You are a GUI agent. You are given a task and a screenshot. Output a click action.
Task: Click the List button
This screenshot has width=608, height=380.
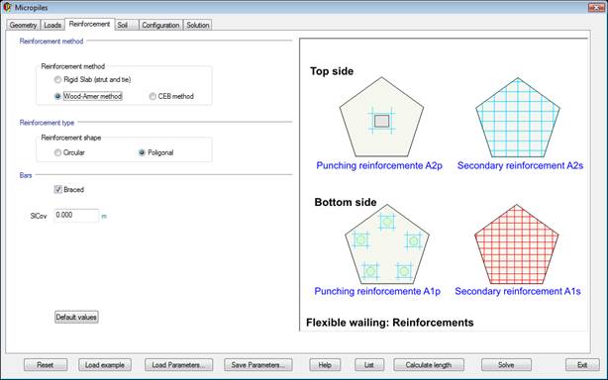click(x=369, y=365)
